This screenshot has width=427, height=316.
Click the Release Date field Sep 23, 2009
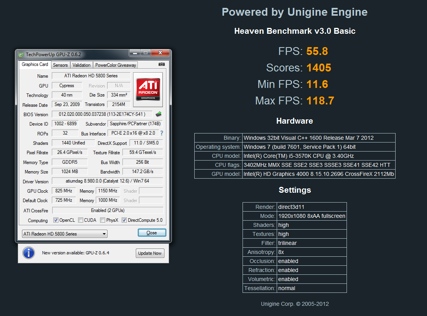67,104
